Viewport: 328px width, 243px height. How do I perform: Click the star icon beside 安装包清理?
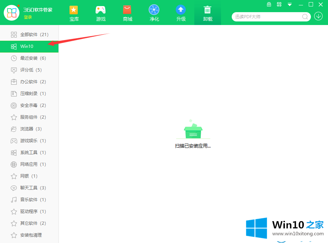point(14,235)
